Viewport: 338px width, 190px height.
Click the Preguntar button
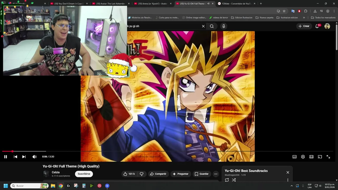(180, 174)
